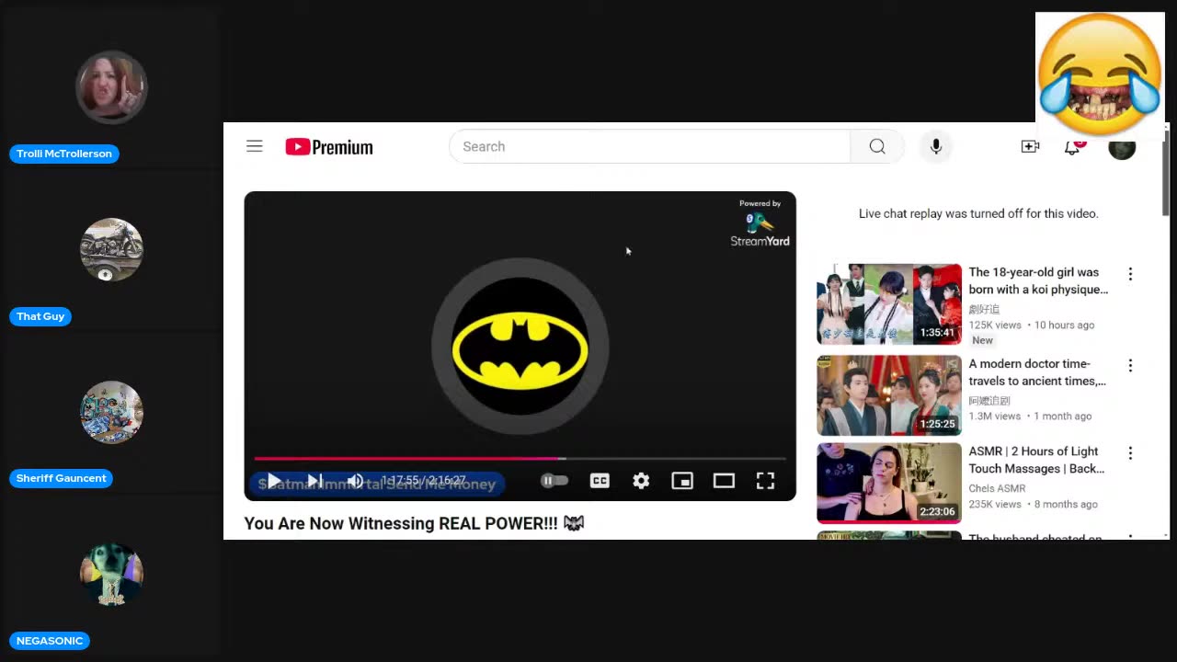Open thumbnail of ASMR Light Touch Massages video
Viewport: 1177px width, 662px height.
point(889,484)
